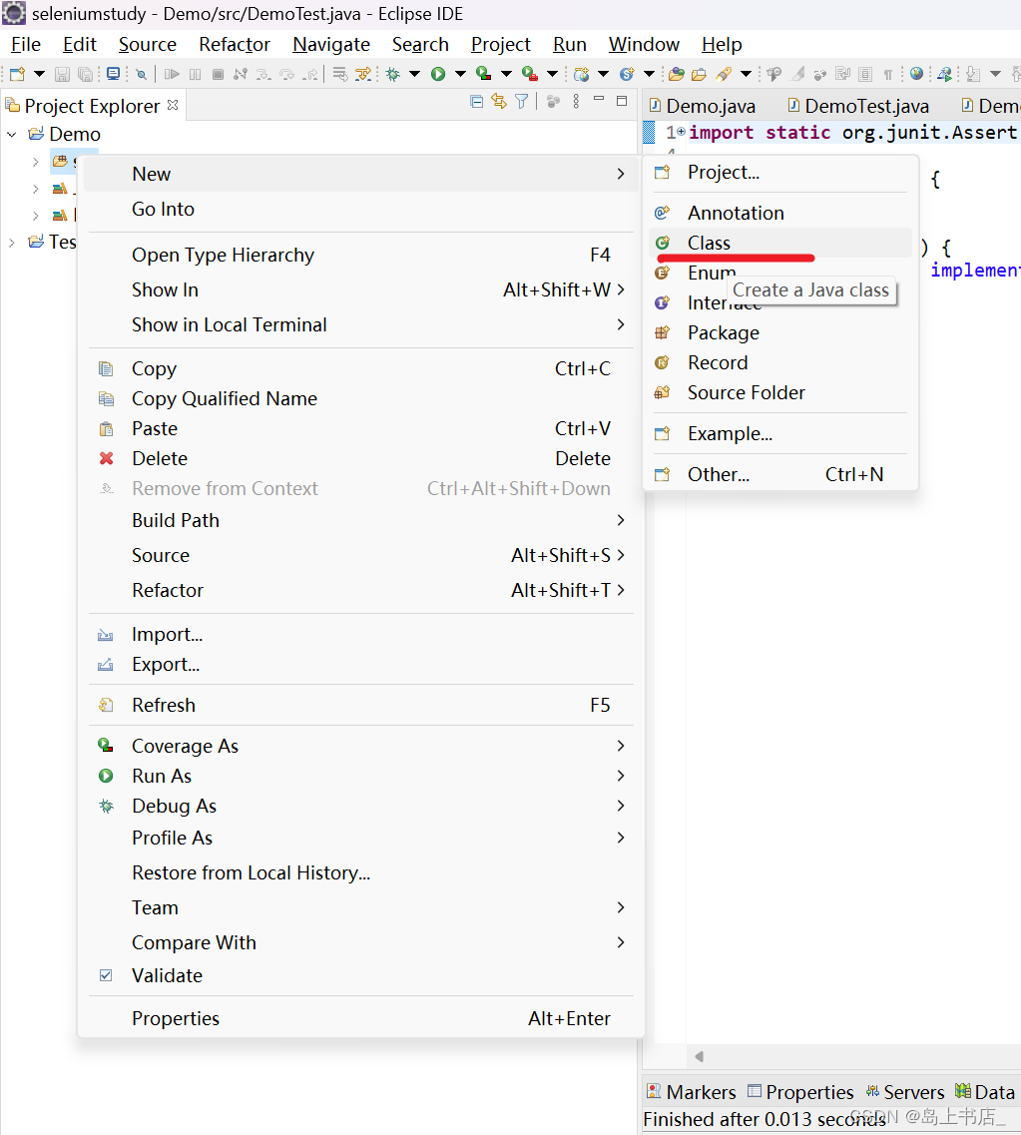This screenshot has height=1135, width=1021.
Task: Click the Suspend debug icon
Action: (195, 74)
